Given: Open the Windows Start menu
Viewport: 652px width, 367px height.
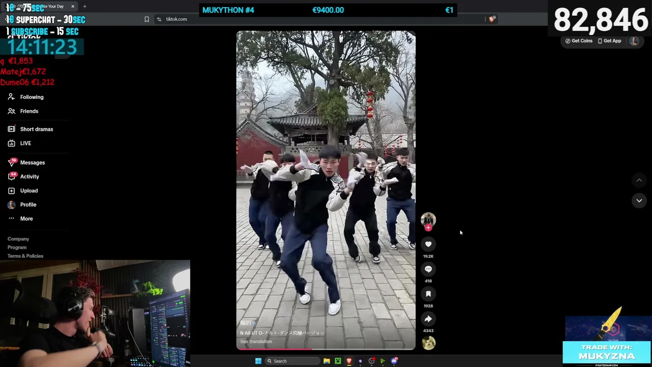Looking at the screenshot, I should (x=258, y=361).
